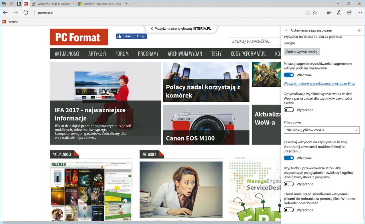Viewport: 365px width, 224px height.
Task: Open the Pliki cookie dropdown
Action: [x=322, y=130]
